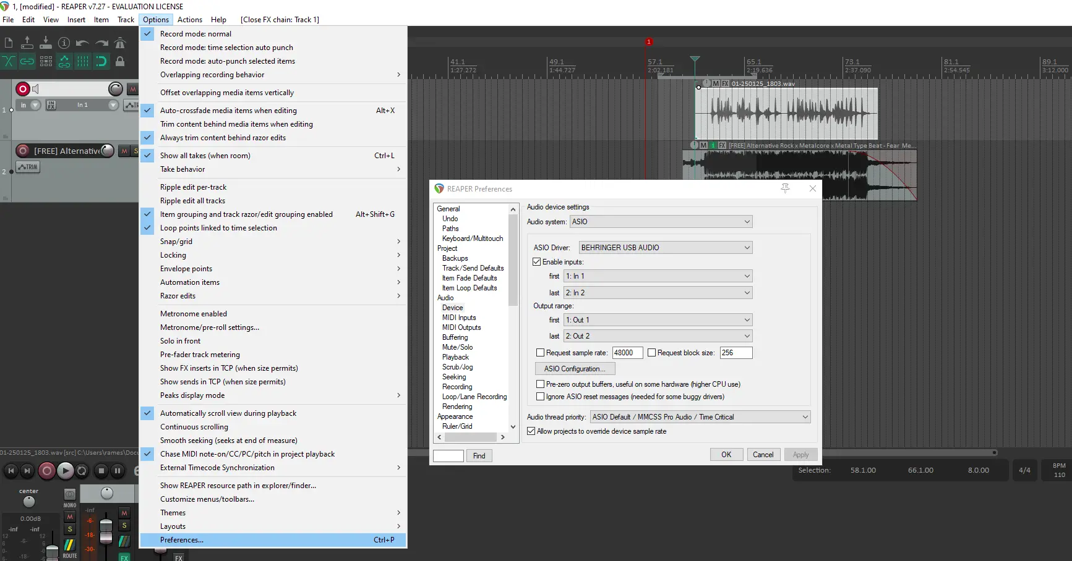Click track 2 Mute button
This screenshot has width=1072, height=561.
124,151
